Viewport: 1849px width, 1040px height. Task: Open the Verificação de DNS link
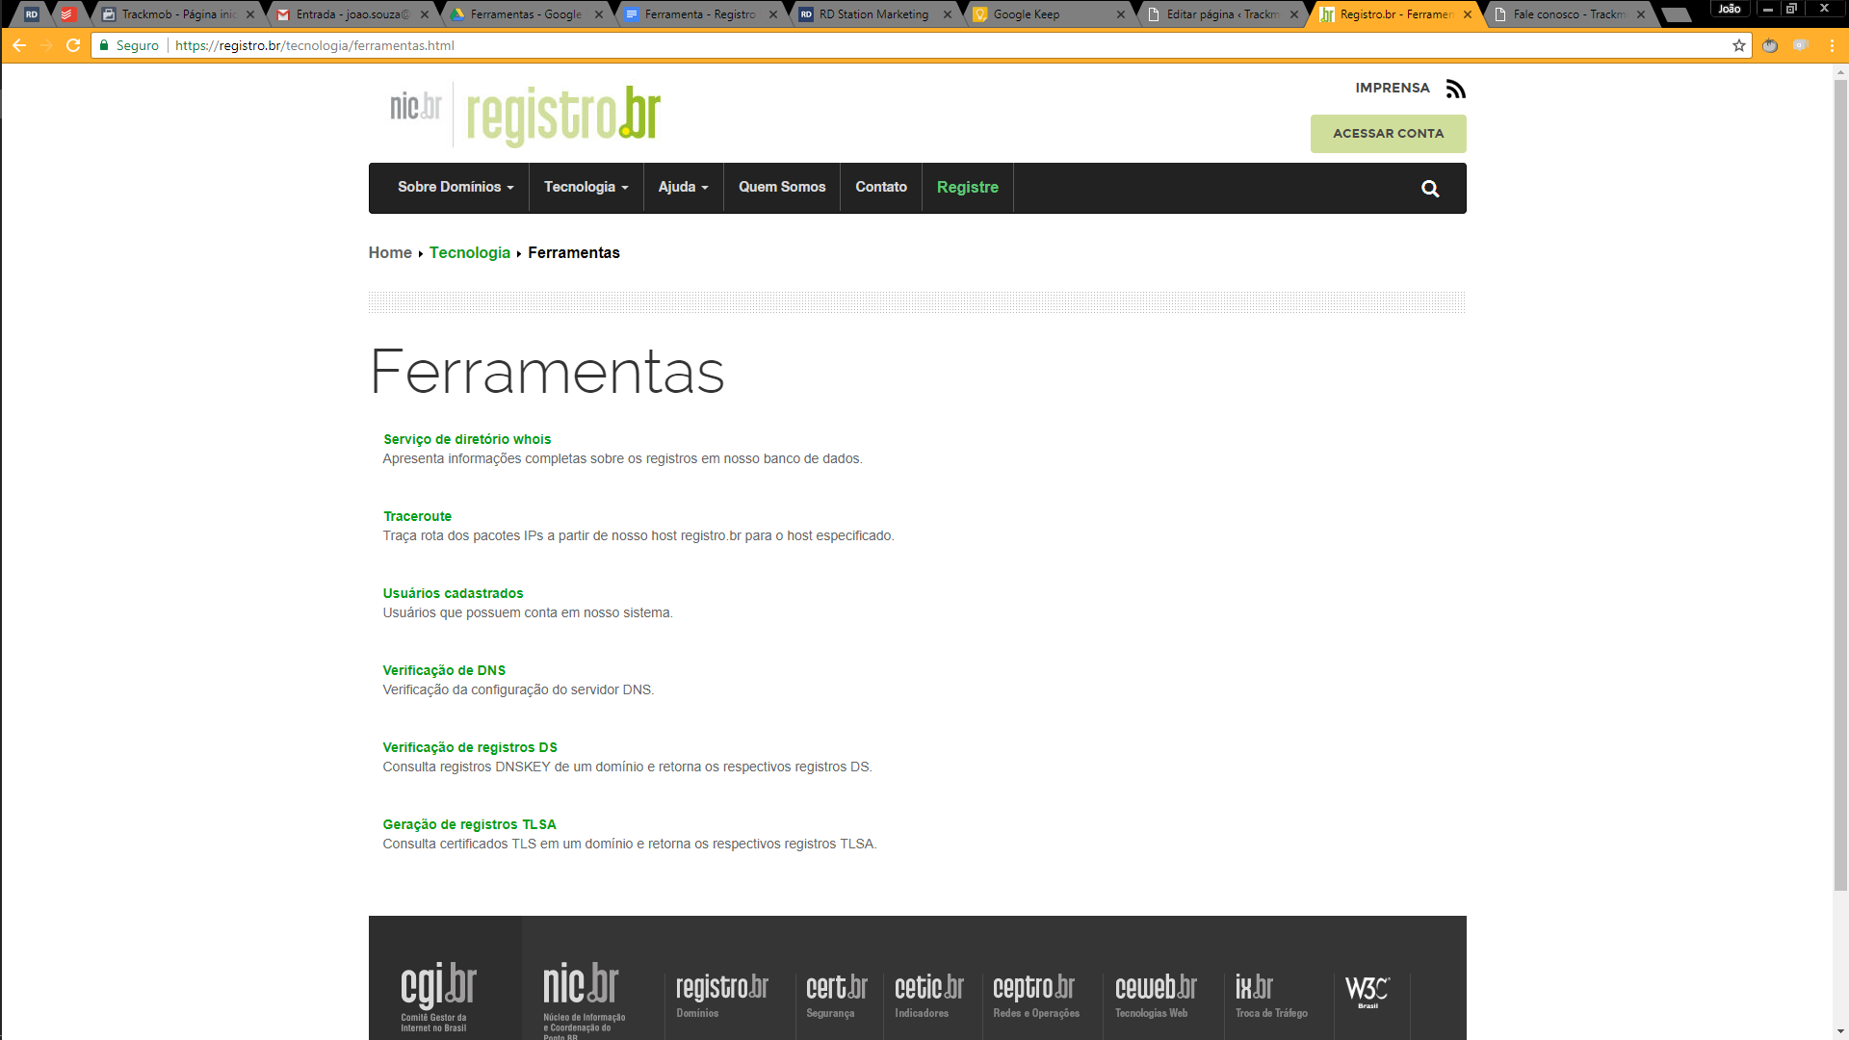tap(444, 670)
